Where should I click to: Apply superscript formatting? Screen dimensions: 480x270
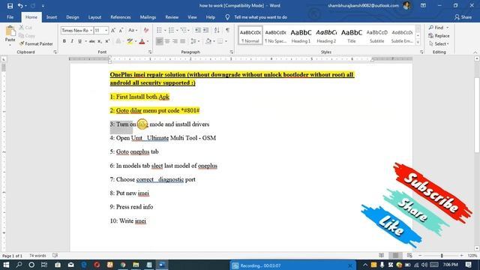pos(107,41)
